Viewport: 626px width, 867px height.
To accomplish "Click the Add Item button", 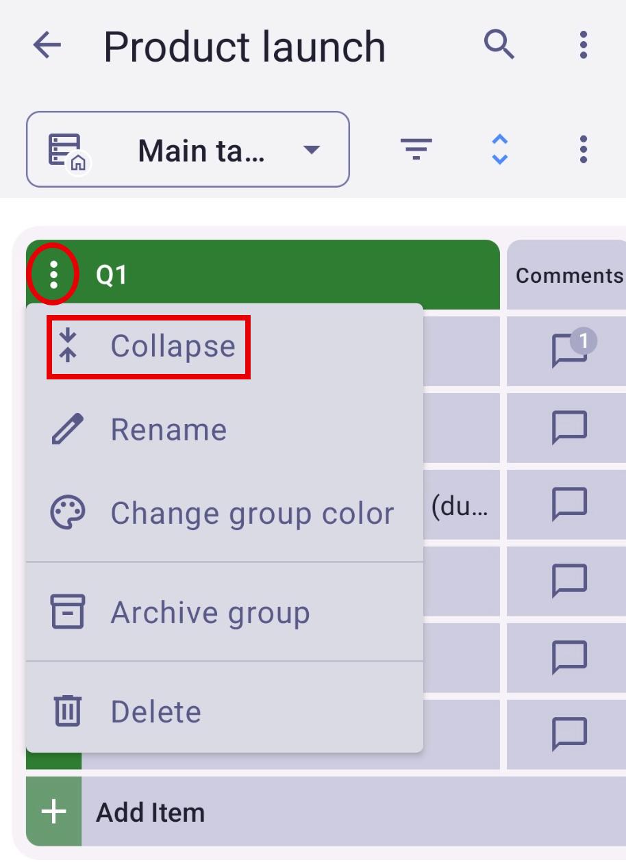I will tap(151, 812).
